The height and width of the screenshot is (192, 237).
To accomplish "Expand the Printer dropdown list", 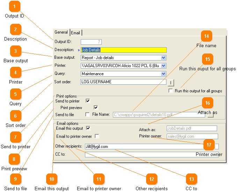I will (x=163, y=66).
